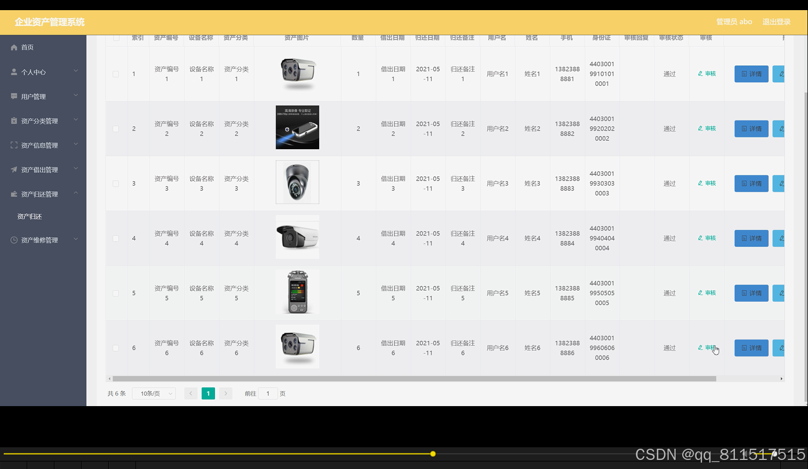Check the row 1 checkbox

point(116,74)
